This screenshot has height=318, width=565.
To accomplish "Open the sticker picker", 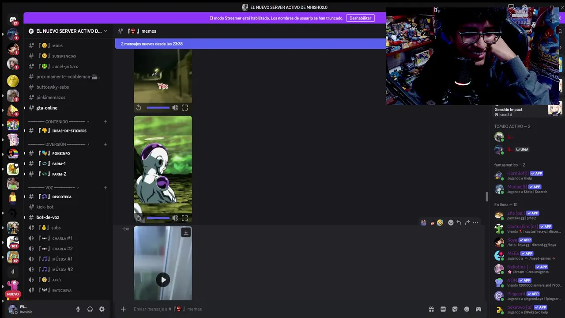I will tap(455, 309).
